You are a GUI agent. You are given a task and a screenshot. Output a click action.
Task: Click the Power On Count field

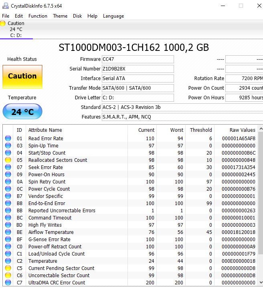click(x=244, y=88)
